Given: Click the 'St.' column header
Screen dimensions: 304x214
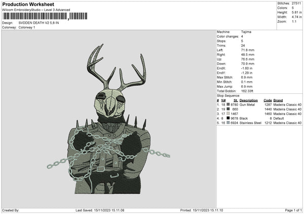Looking at the screenshot, I should click(236, 100).
